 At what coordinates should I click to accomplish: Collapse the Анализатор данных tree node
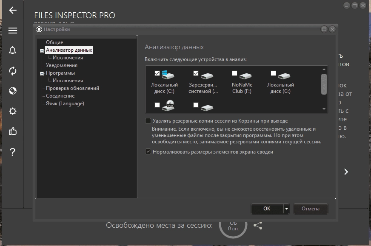[42, 50]
